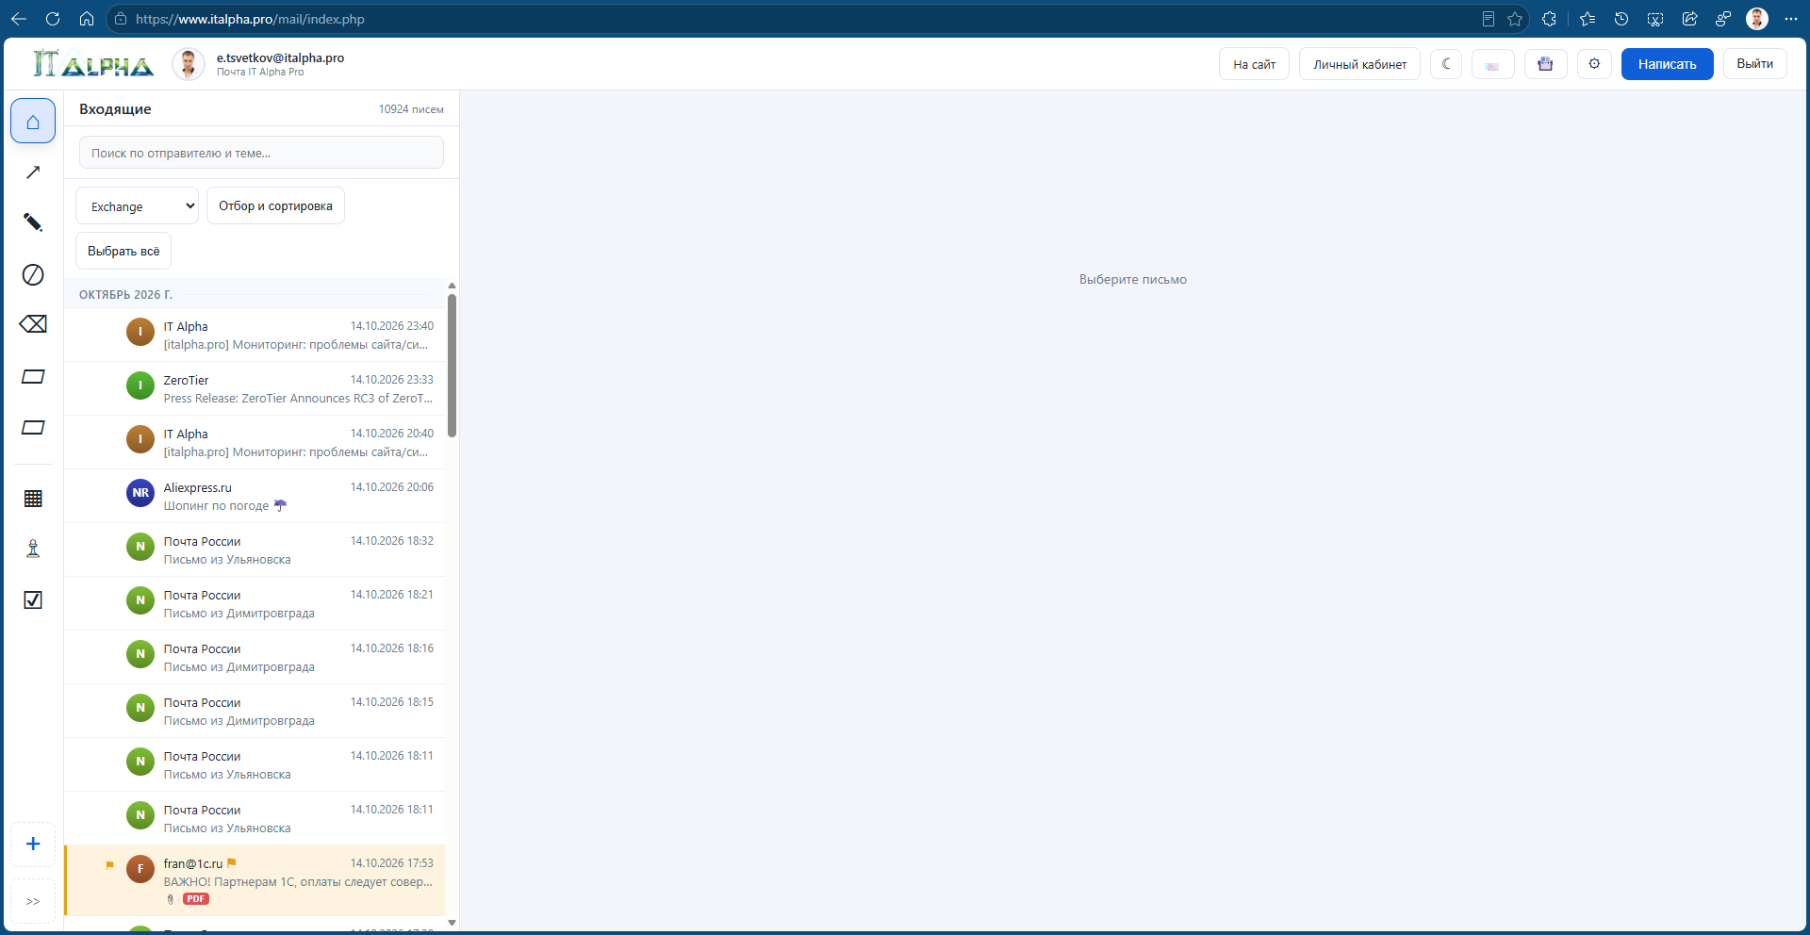Screen dimensions: 1810x935
Task: Open the Inbox home icon in sidebar
Action: [x=33, y=122]
